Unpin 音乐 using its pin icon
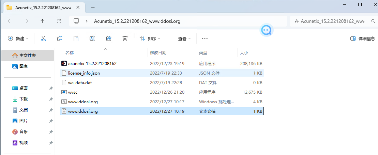Screen dimensions: 378x155 click(51, 132)
